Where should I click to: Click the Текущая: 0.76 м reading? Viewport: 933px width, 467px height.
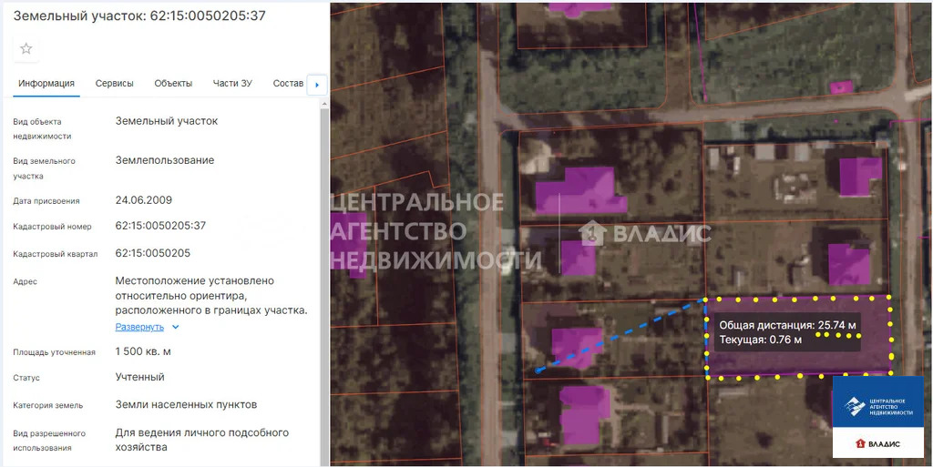761,340
